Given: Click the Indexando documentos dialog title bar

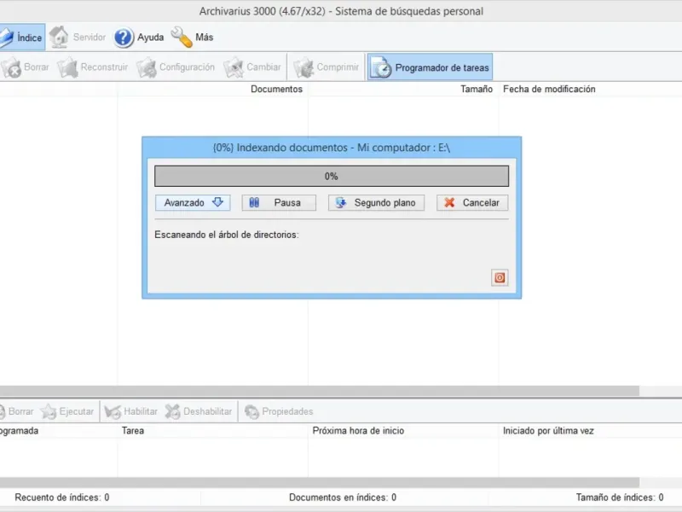Looking at the screenshot, I should (x=332, y=148).
